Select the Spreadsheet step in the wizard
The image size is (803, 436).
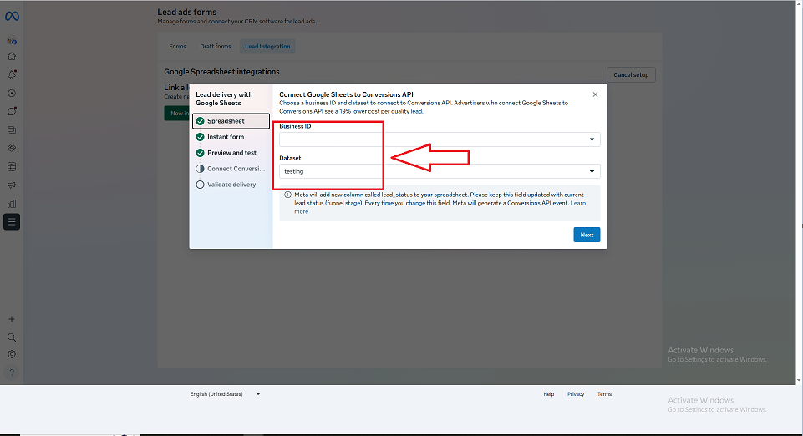tap(231, 121)
